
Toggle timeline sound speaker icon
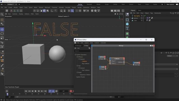click(56, 91)
